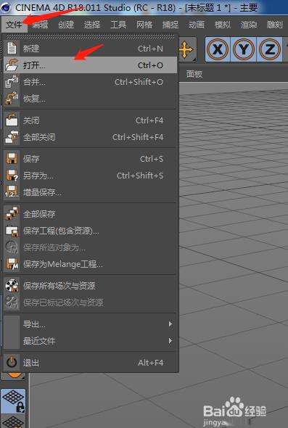Toggle the Y axis lock
The height and width of the screenshot is (428, 288).
243,49
